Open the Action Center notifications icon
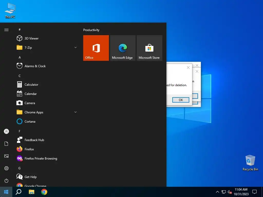263x197 pixels. tap(255, 192)
